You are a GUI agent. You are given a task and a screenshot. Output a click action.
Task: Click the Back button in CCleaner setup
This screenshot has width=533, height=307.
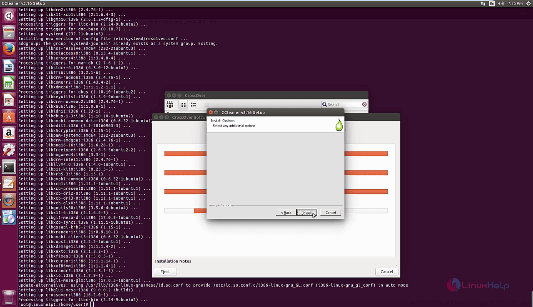coord(286,213)
